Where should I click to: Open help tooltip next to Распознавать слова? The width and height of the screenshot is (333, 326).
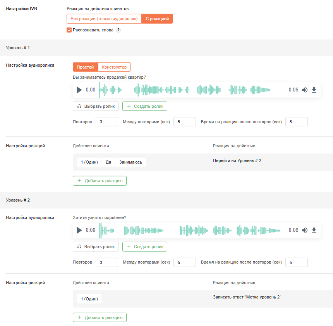point(118,30)
